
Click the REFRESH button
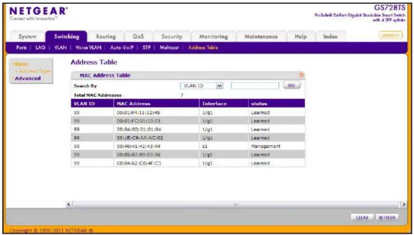[x=387, y=218]
